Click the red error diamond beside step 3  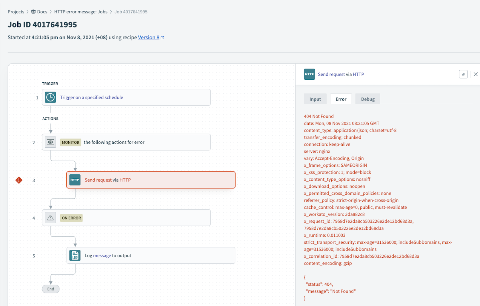click(x=19, y=180)
